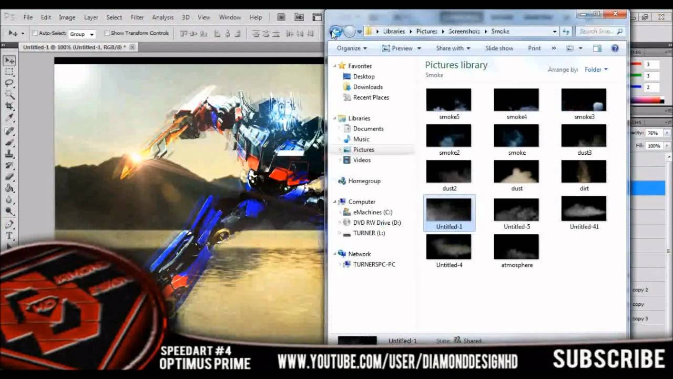Open the Move tool preset picker arrow
The height and width of the screenshot is (379, 673).
pos(23,34)
